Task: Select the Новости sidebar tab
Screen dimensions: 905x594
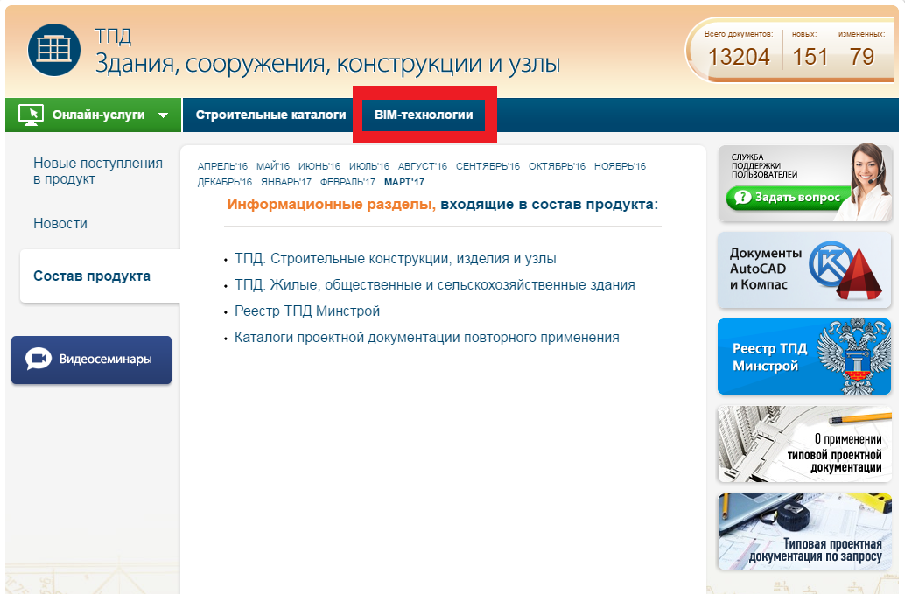Action: [x=60, y=224]
